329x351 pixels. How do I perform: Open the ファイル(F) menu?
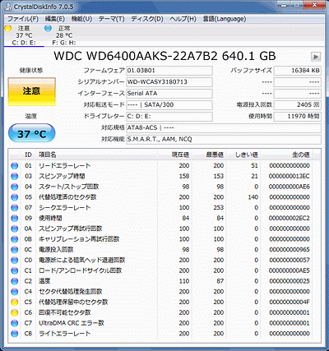22,19
